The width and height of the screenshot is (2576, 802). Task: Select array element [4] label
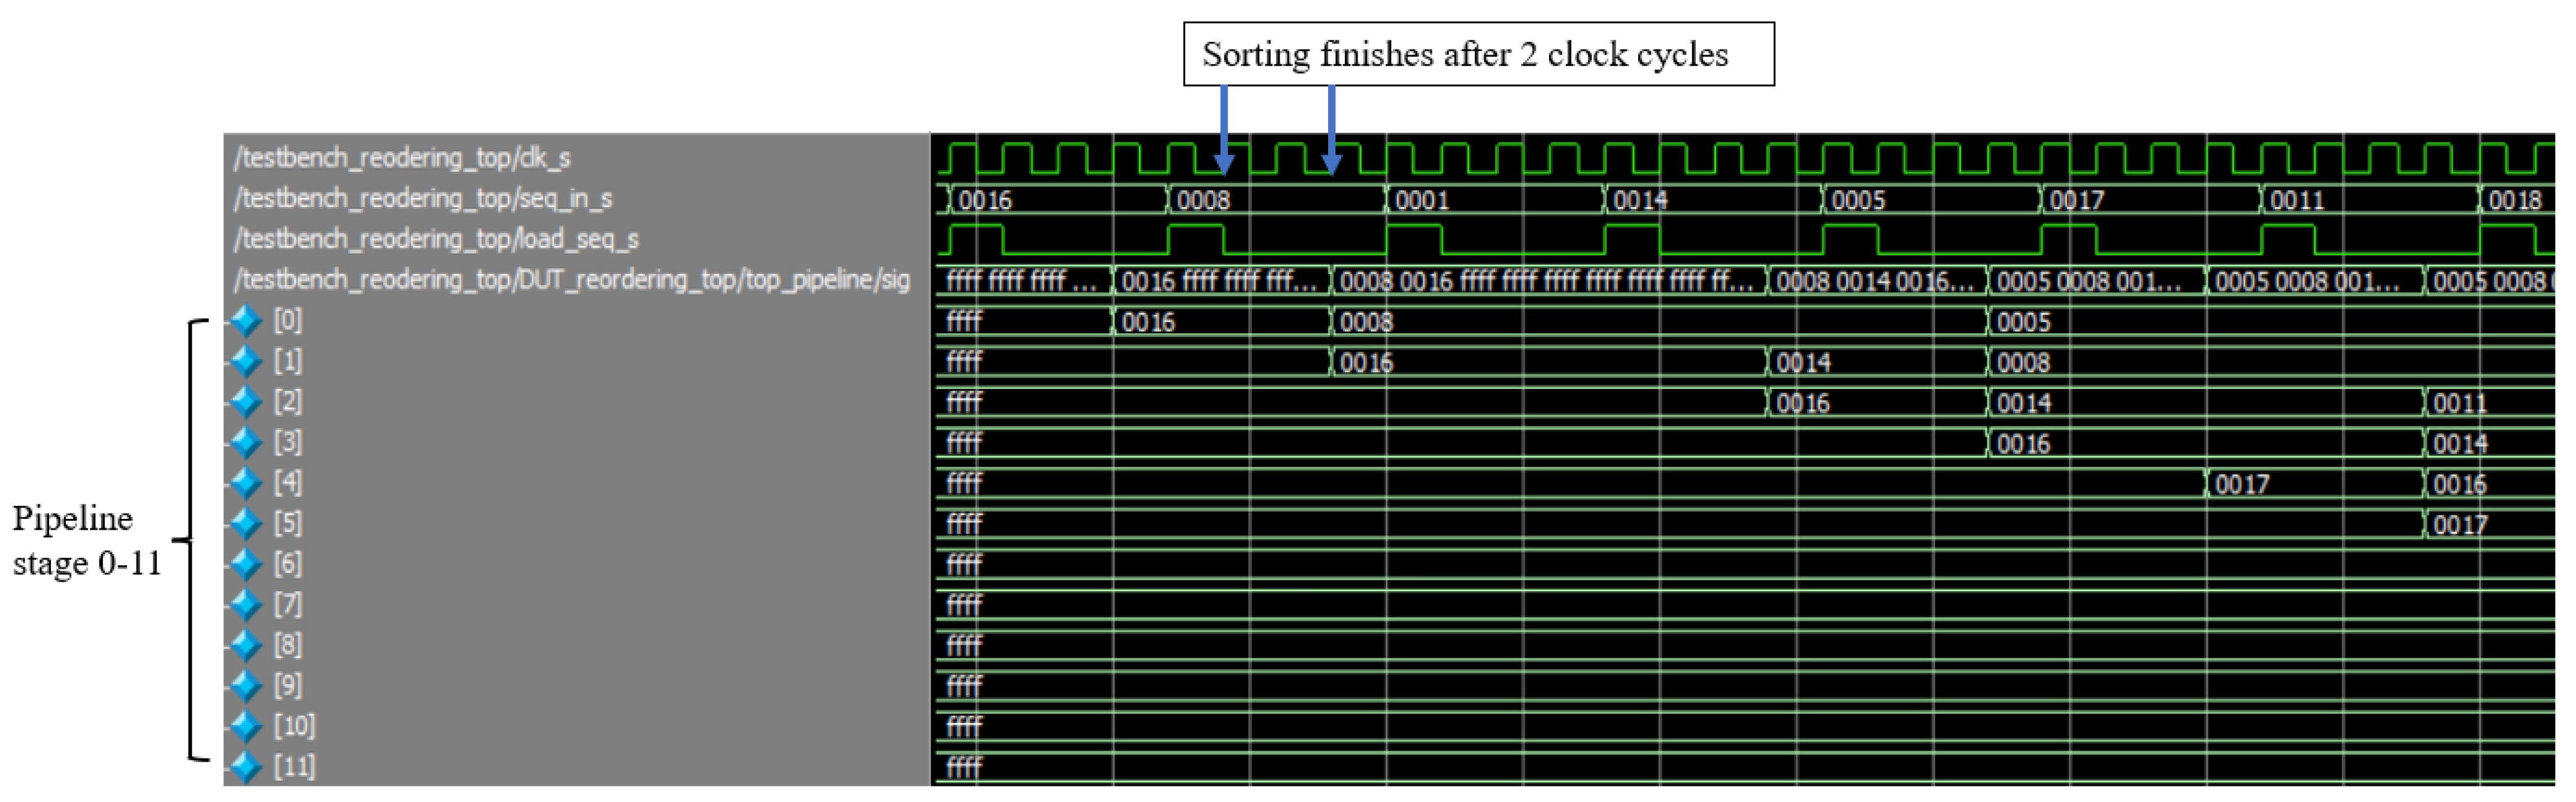coord(288,483)
